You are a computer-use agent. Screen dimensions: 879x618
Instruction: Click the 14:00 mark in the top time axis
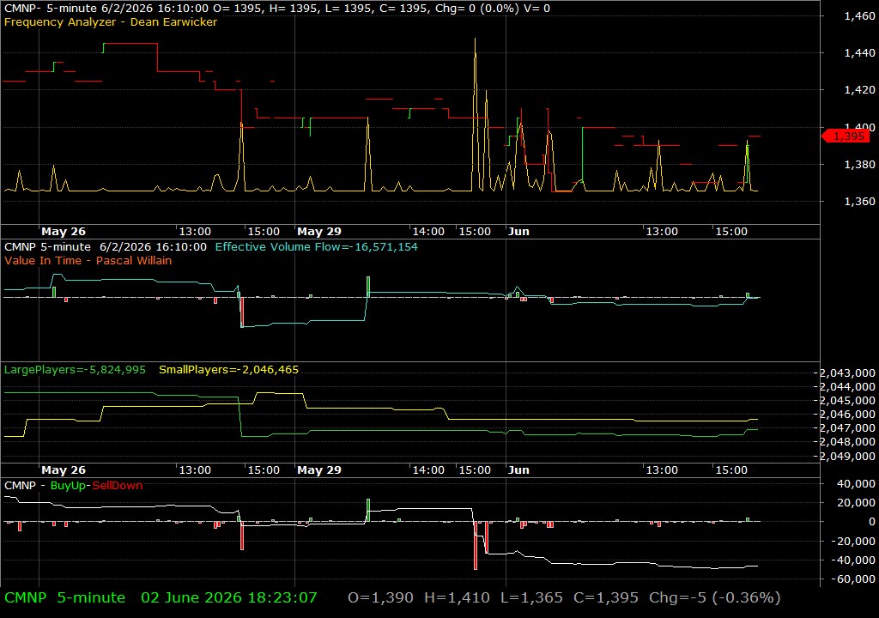(428, 232)
